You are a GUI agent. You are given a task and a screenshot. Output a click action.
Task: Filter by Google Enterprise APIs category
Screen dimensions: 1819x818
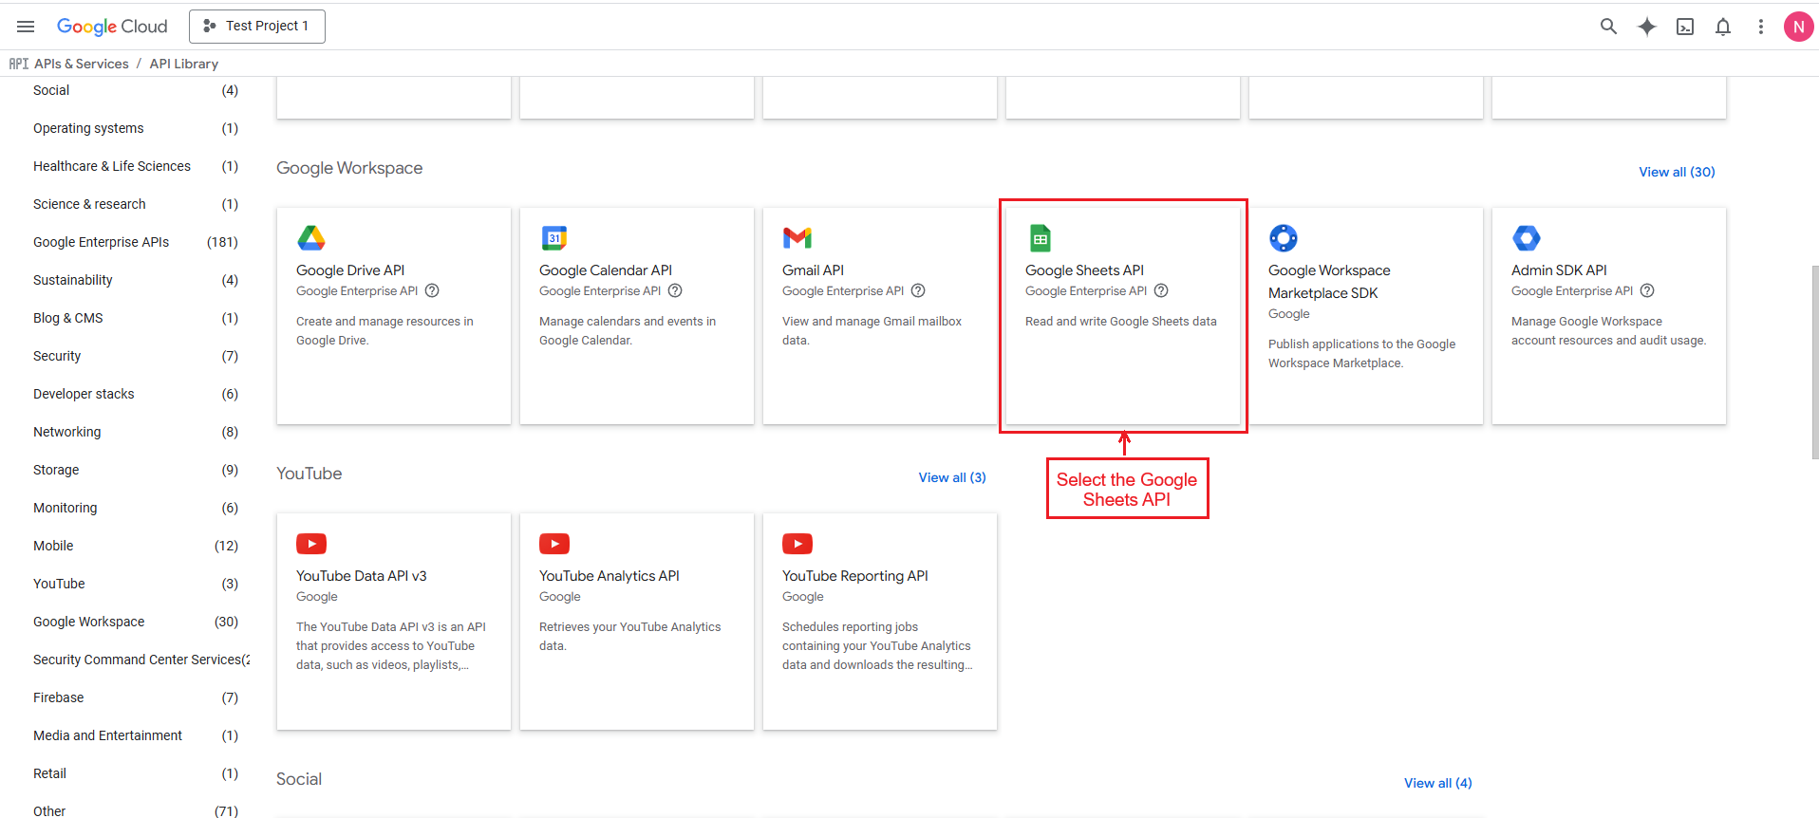101,242
